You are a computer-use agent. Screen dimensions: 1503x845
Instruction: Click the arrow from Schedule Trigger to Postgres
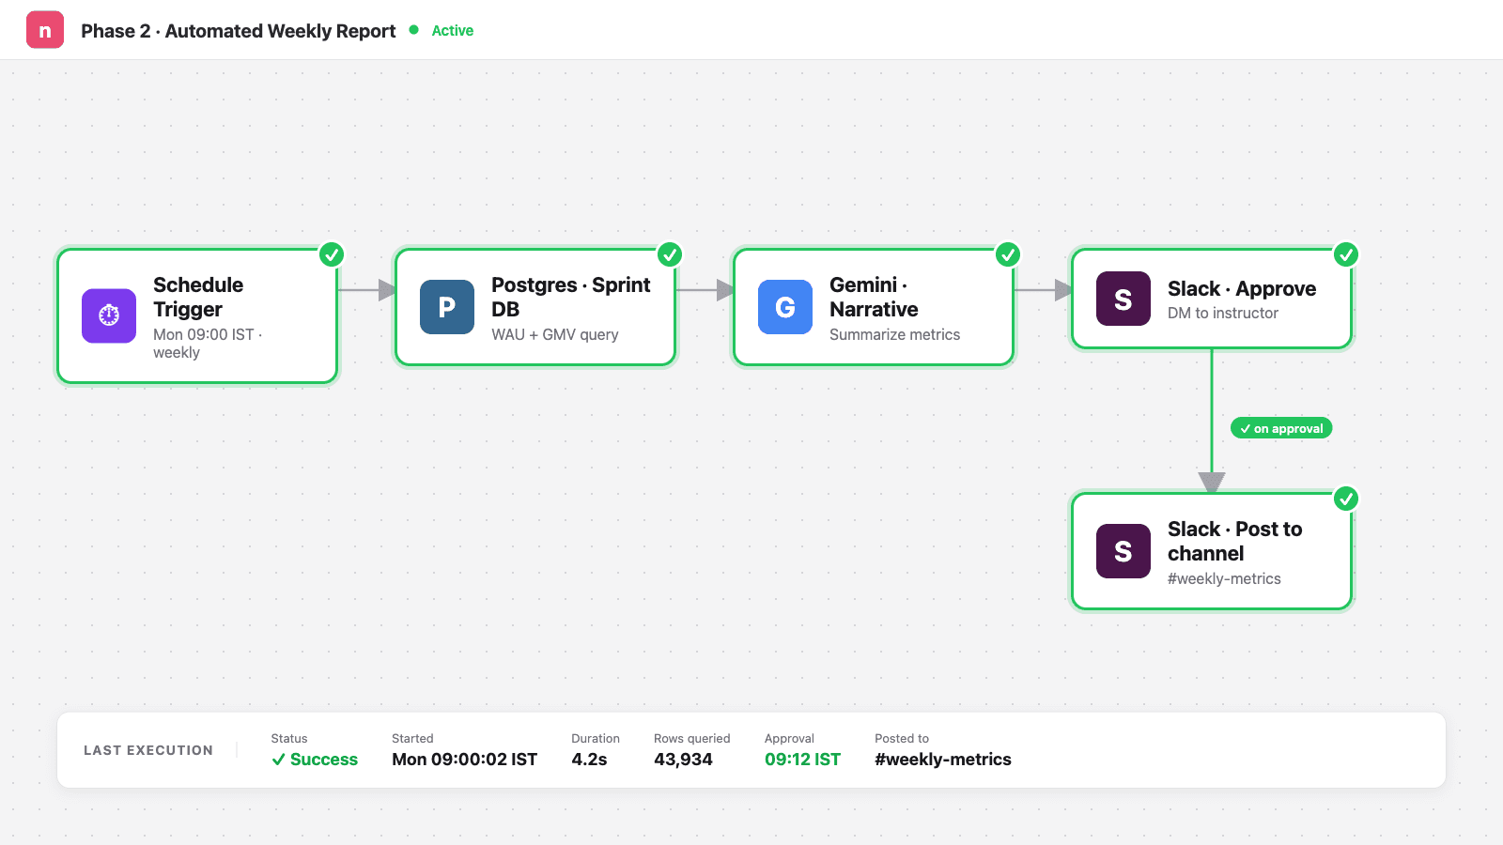[366, 290]
